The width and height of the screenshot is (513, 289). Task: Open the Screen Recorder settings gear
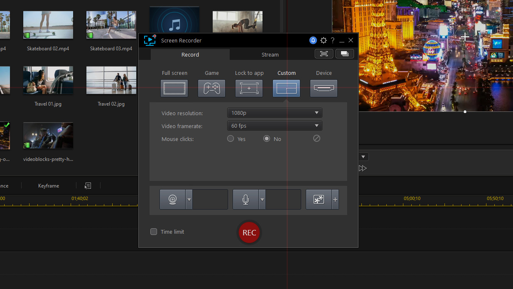coord(324,40)
